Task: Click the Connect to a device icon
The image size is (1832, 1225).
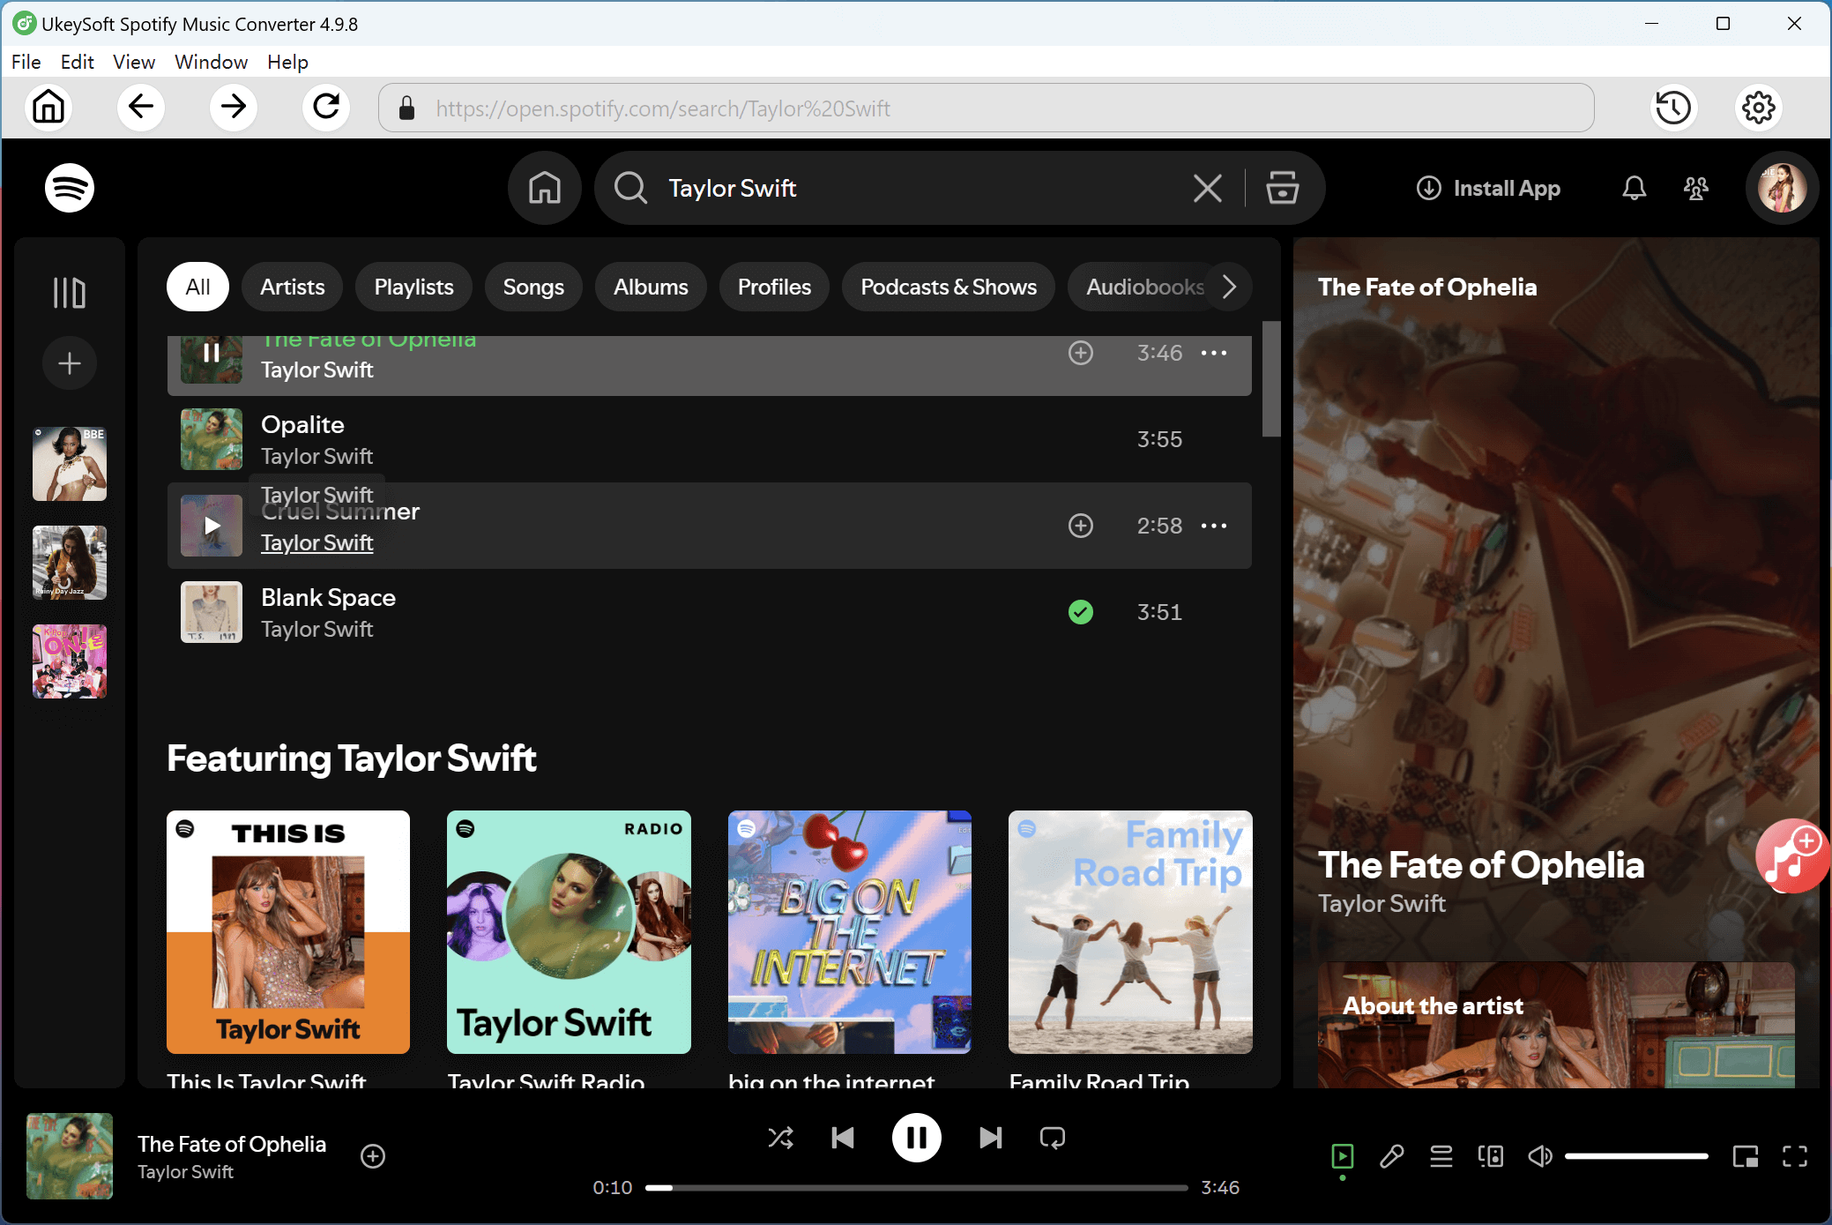Action: [x=1490, y=1156]
